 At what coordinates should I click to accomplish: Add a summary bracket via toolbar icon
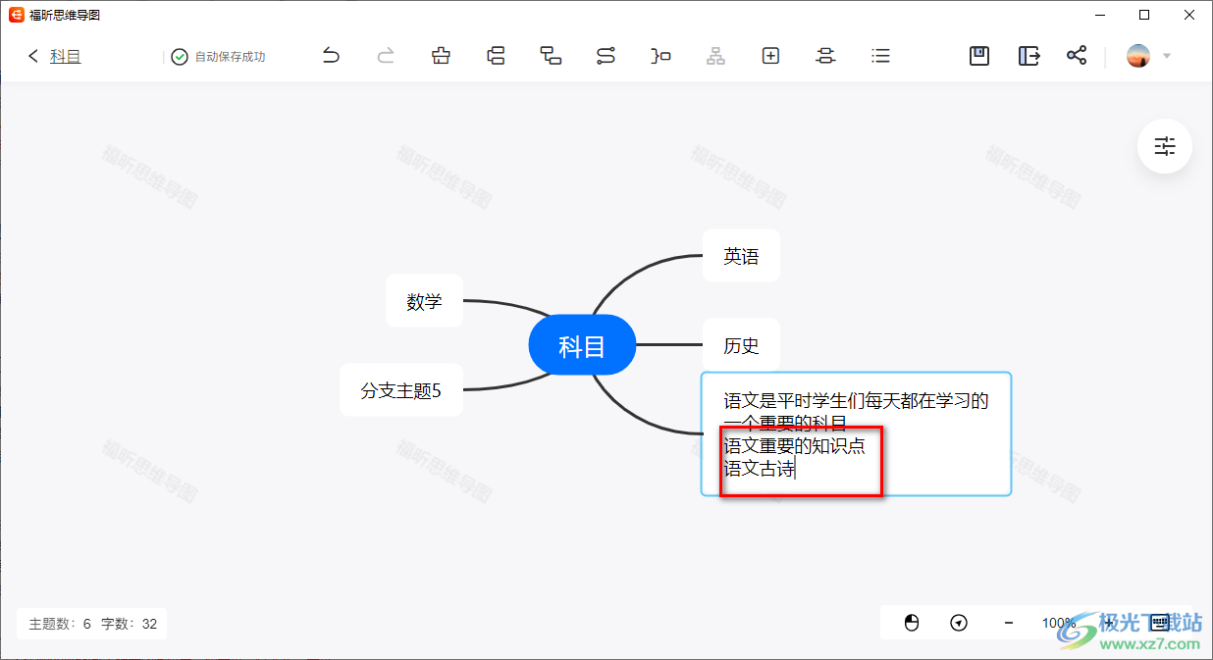click(x=660, y=56)
